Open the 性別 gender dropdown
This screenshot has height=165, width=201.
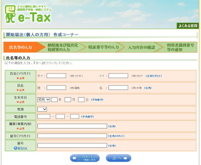42,109
